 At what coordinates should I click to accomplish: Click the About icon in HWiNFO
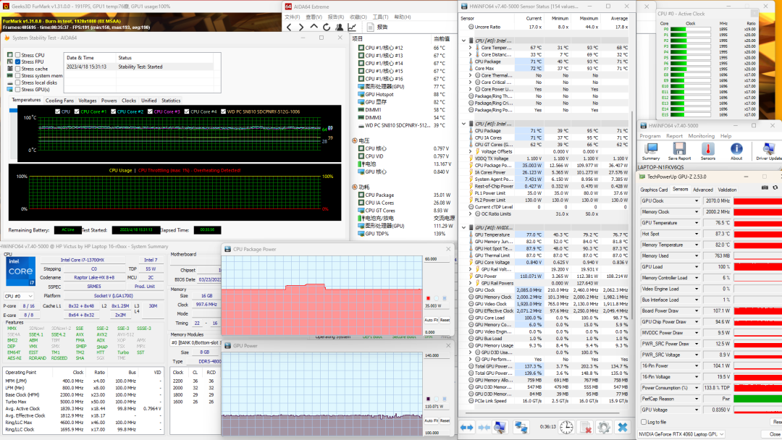pyautogui.click(x=736, y=150)
